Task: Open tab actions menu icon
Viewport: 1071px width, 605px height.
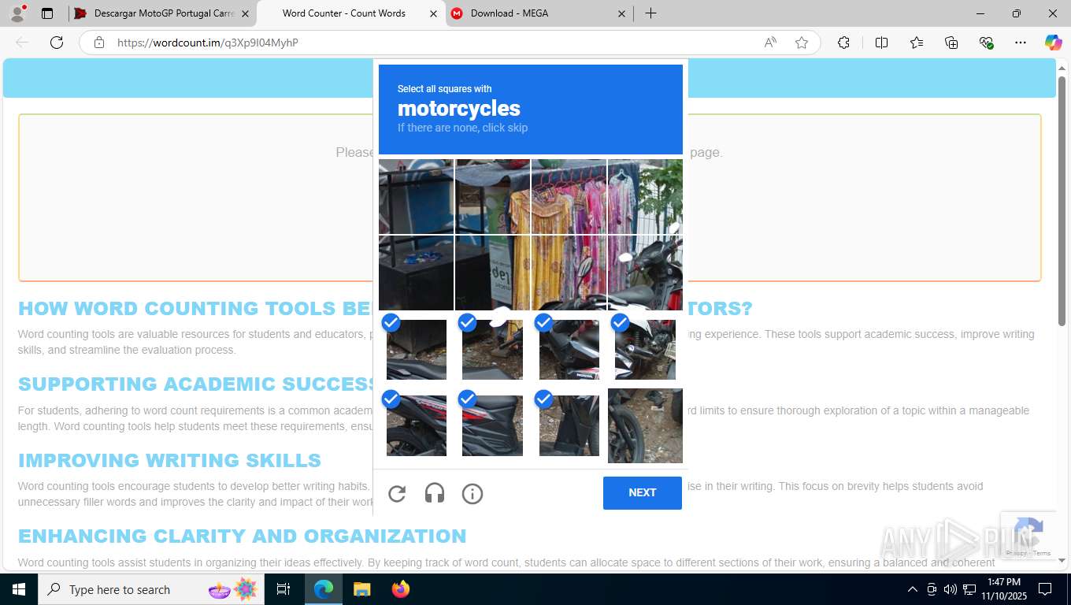Action: pyautogui.click(x=47, y=13)
